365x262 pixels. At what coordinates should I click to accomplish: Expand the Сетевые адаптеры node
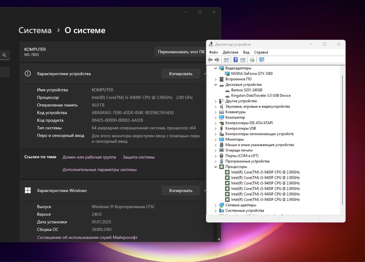click(216, 205)
